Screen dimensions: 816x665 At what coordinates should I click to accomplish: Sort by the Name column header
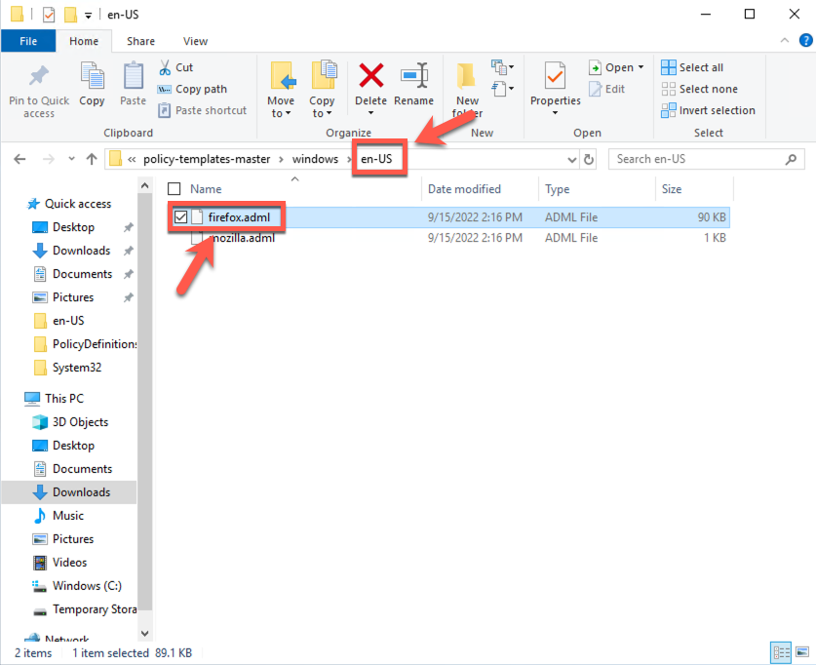click(206, 189)
